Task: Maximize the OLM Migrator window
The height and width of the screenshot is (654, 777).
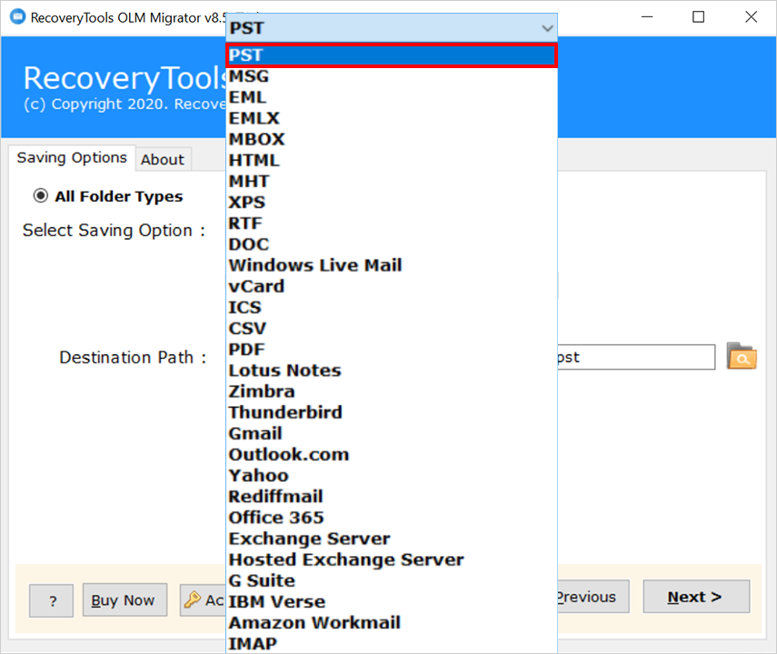Action: pos(698,17)
